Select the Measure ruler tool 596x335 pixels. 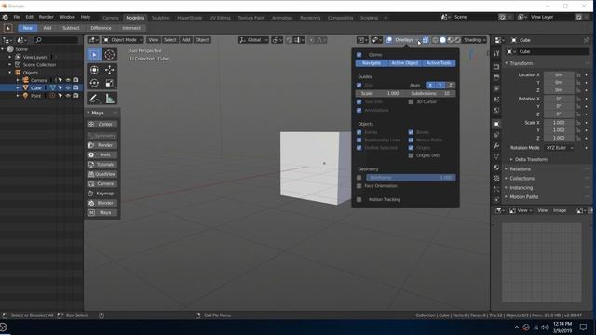pyautogui.click(x=110, y=99)
